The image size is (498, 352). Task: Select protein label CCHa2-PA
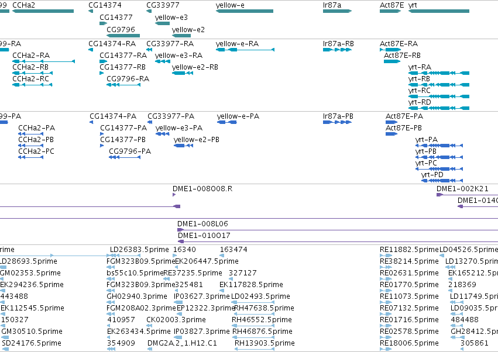tap(36, 128)
